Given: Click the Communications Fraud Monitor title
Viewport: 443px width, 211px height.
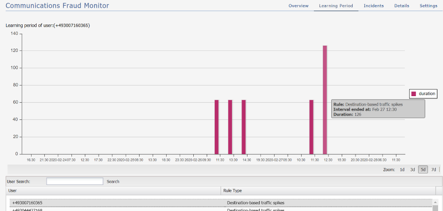Looking at the screenshot, I should tap(57, 6).
